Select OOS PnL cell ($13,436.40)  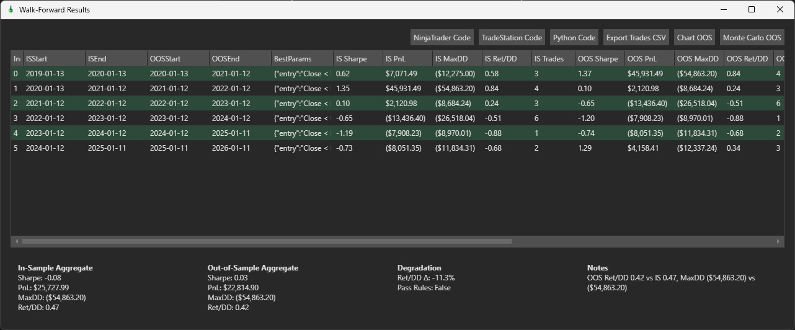[x=649, y=104]
